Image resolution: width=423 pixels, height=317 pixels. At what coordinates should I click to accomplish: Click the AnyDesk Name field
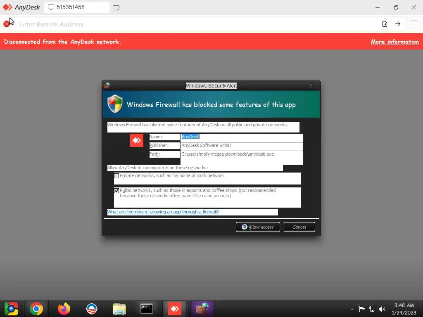coord(241,137)
